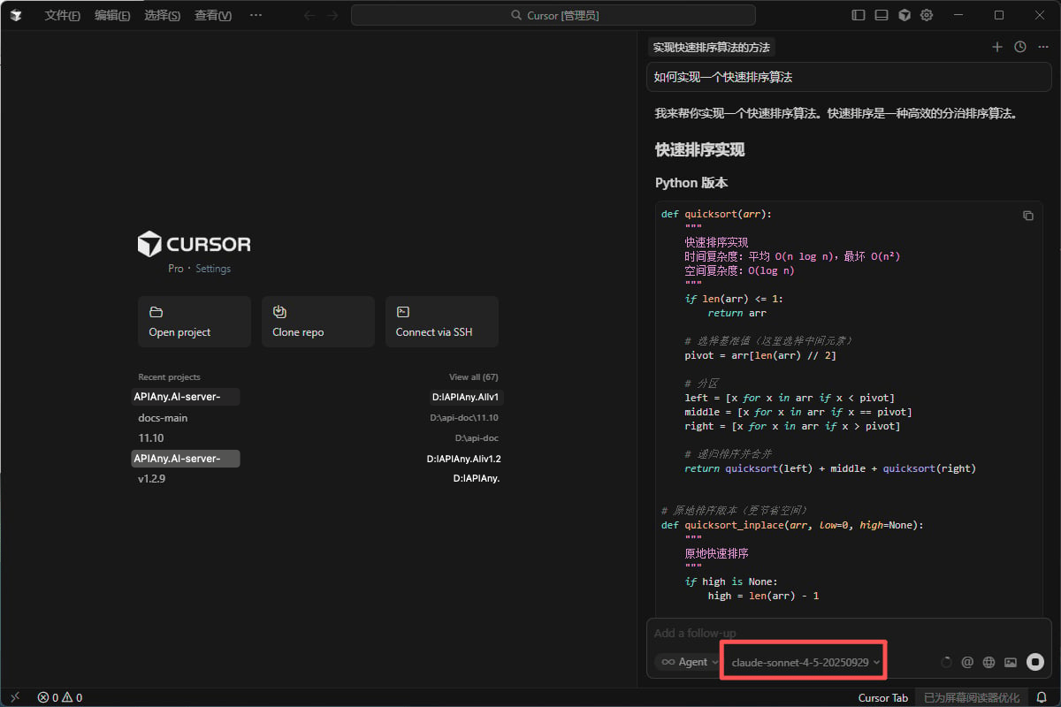Viewport: 1061px width, 707px height.
Task: Toggle the bottom panel layout icon
Action: 882,15
